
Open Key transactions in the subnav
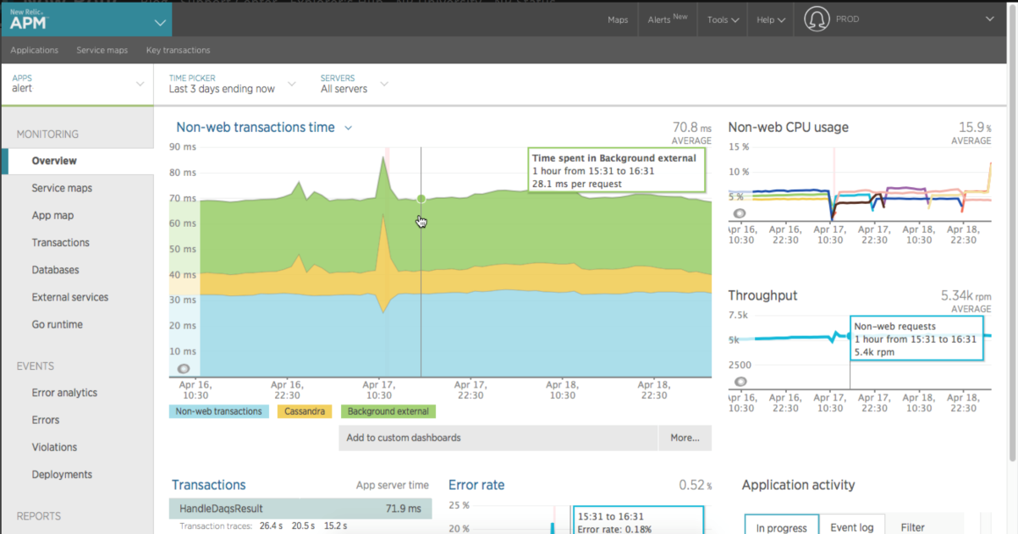(x=178, y=50)
